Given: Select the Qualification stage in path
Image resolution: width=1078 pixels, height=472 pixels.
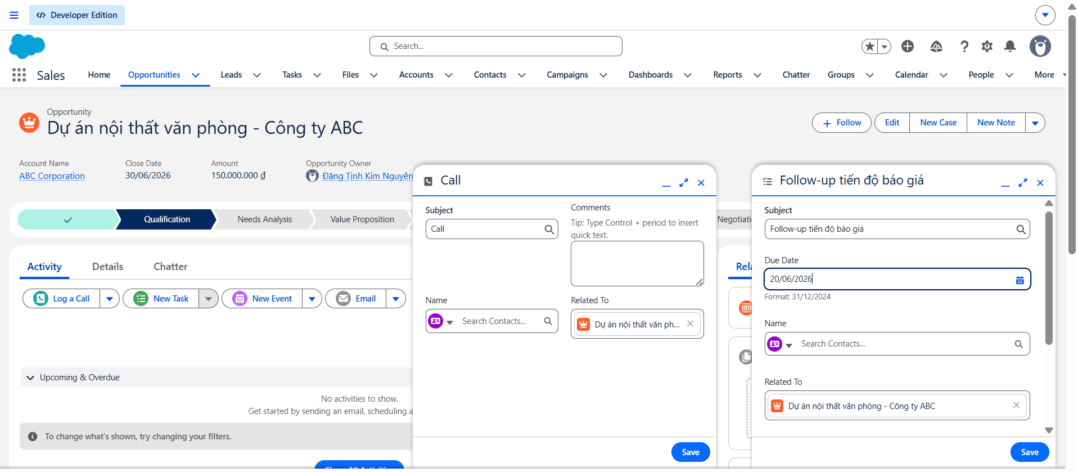Looking at the screenshot, I should tap(166, 219).
